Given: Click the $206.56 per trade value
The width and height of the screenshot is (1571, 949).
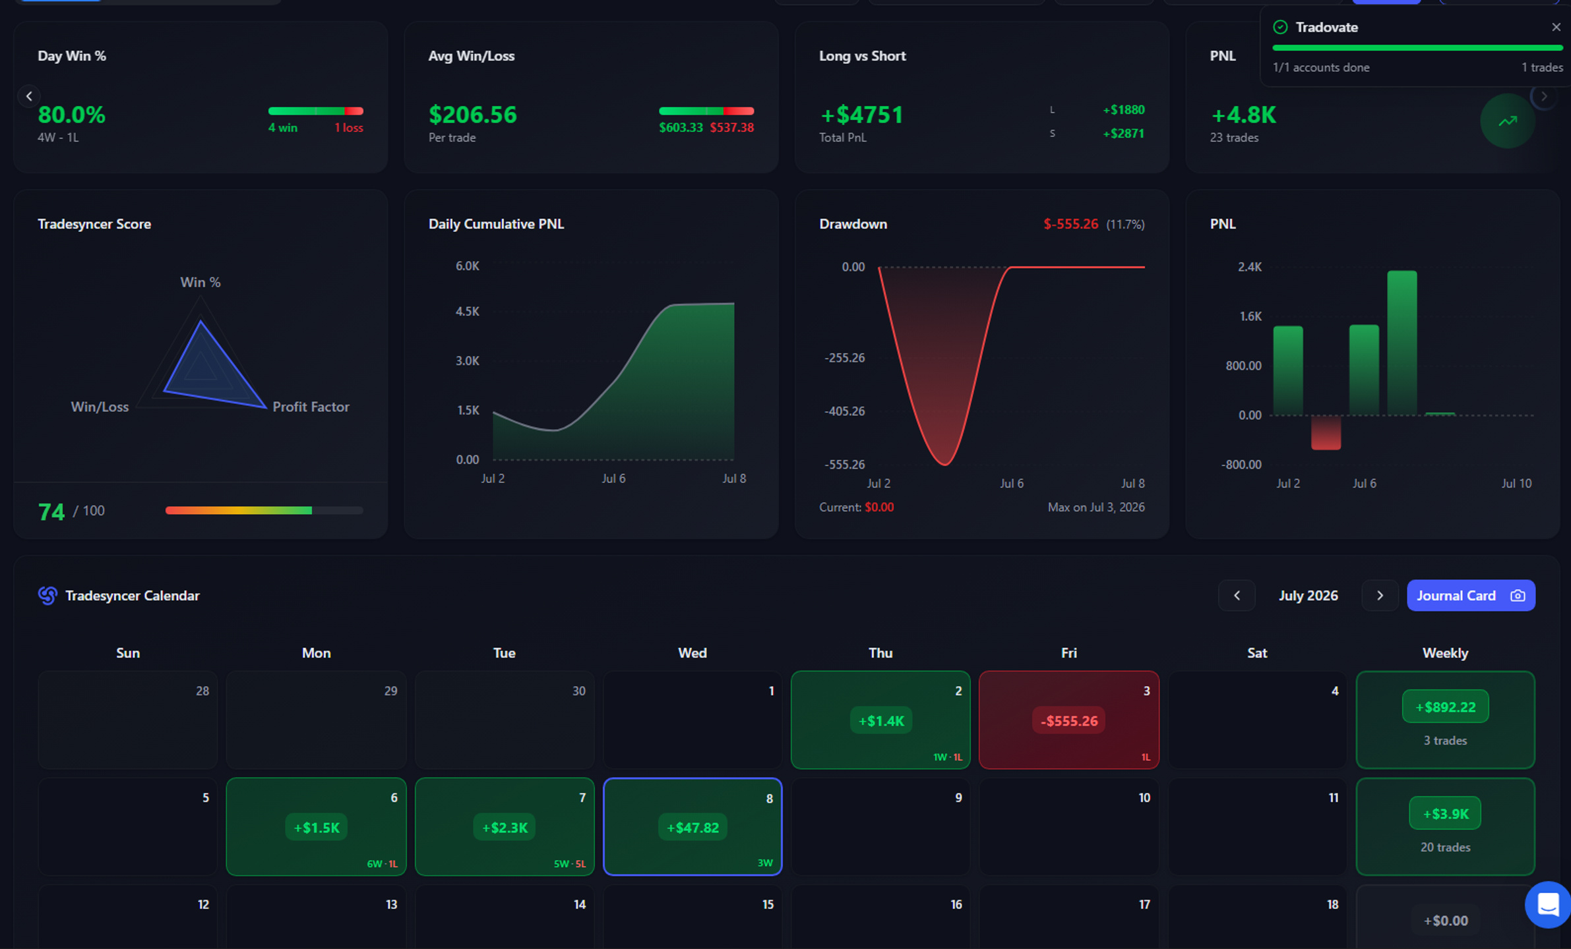Looking at the screenshot, I should (473, 115).
